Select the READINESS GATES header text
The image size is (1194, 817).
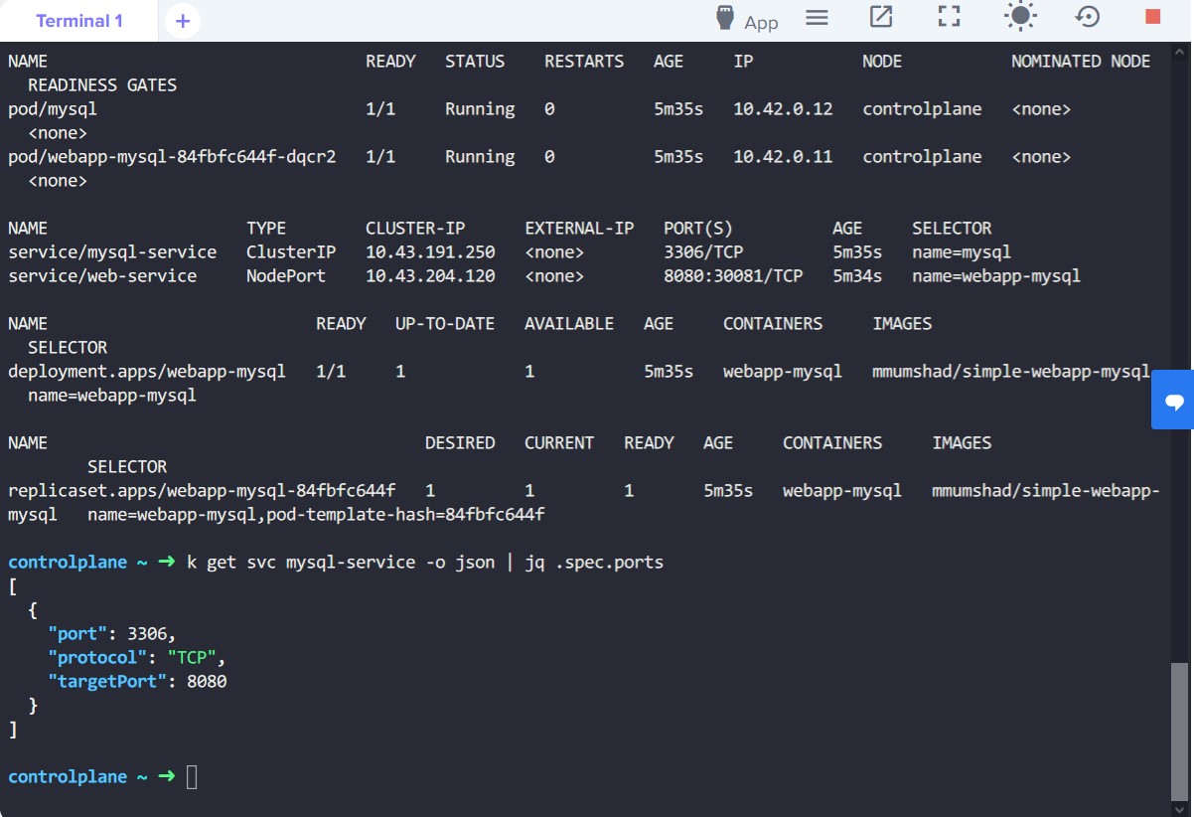[x=102, y=85]
